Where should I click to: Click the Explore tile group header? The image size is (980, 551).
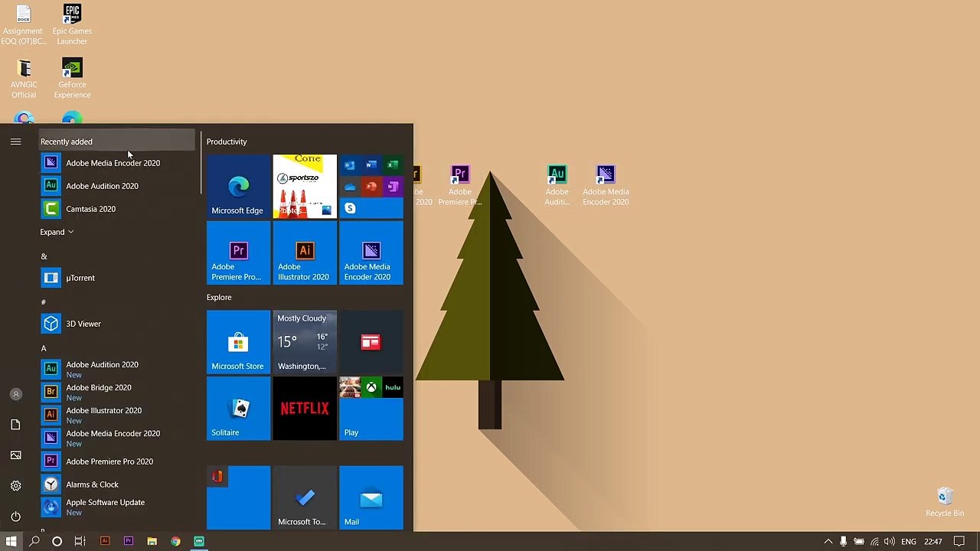(219, 297)
